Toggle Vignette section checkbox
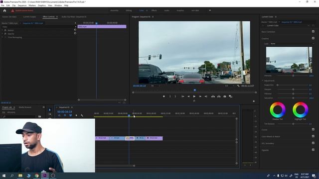This screenshot has height=179, width=319. 313,150
